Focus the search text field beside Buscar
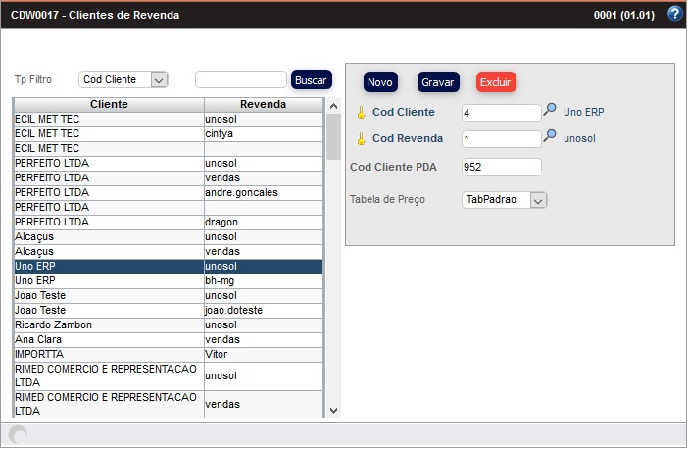688x449 pixels. [241, 79]
